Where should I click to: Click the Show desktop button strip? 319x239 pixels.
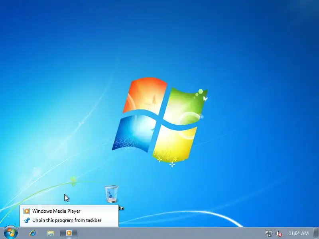click(316, 233)
